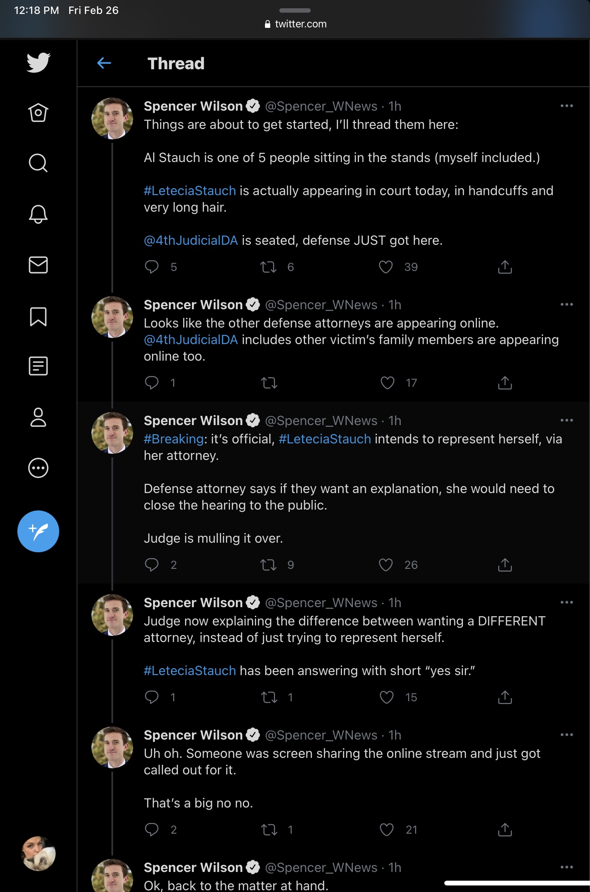Image resolution: width=590 pixels, height=892 pixels.
Task: Open Explore search in the sidebar
Action: (38, 163)
